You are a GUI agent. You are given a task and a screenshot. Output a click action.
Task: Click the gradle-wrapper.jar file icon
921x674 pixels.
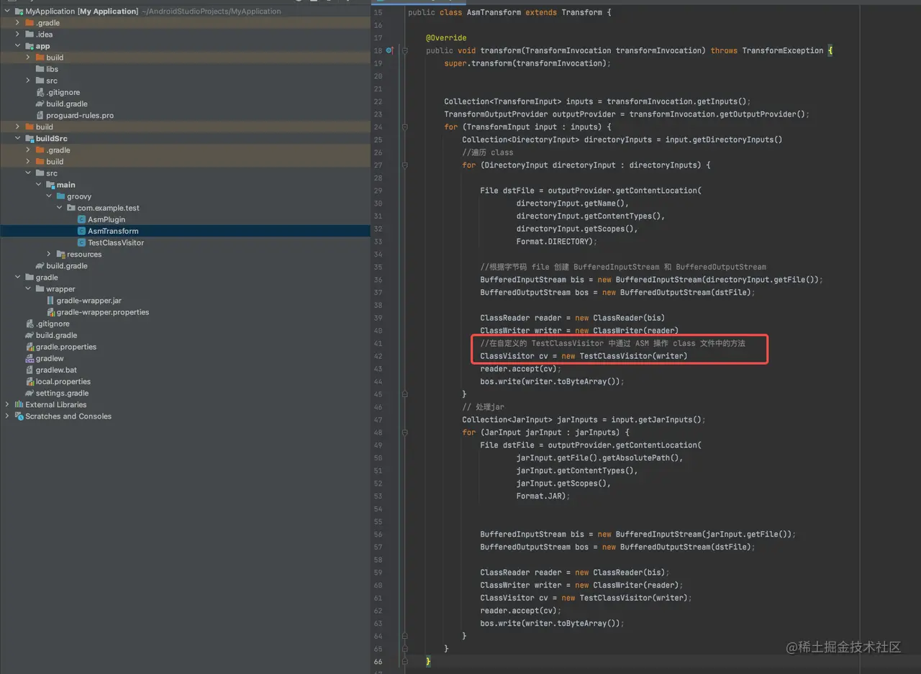[x=50, y=301]
